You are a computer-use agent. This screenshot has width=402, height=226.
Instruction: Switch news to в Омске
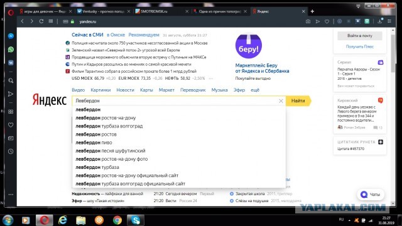pyautogui.click(x=116, y=35)
